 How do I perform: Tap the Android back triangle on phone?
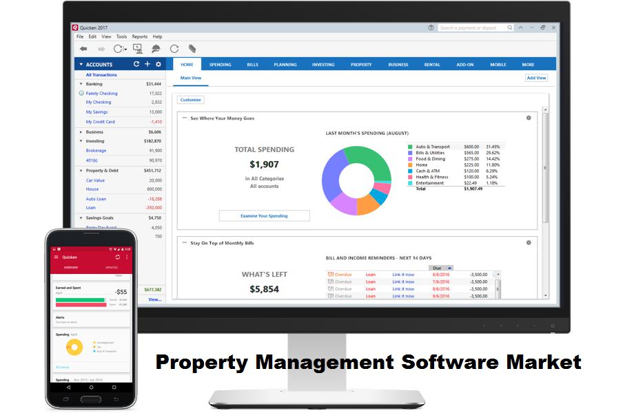(68, 387)
